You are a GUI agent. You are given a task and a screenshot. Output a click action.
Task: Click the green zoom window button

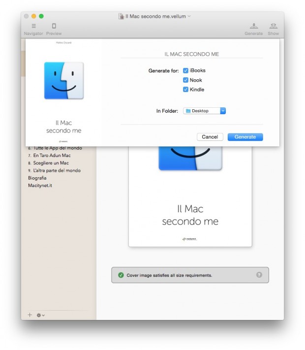tap(41, 16)
